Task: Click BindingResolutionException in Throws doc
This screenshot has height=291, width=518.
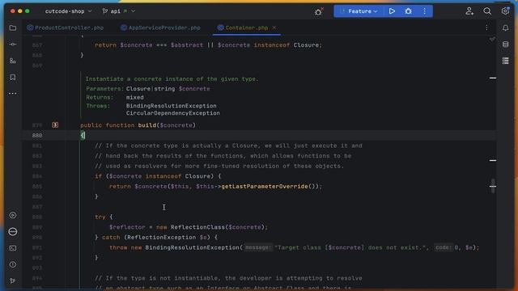Action: 171,106
